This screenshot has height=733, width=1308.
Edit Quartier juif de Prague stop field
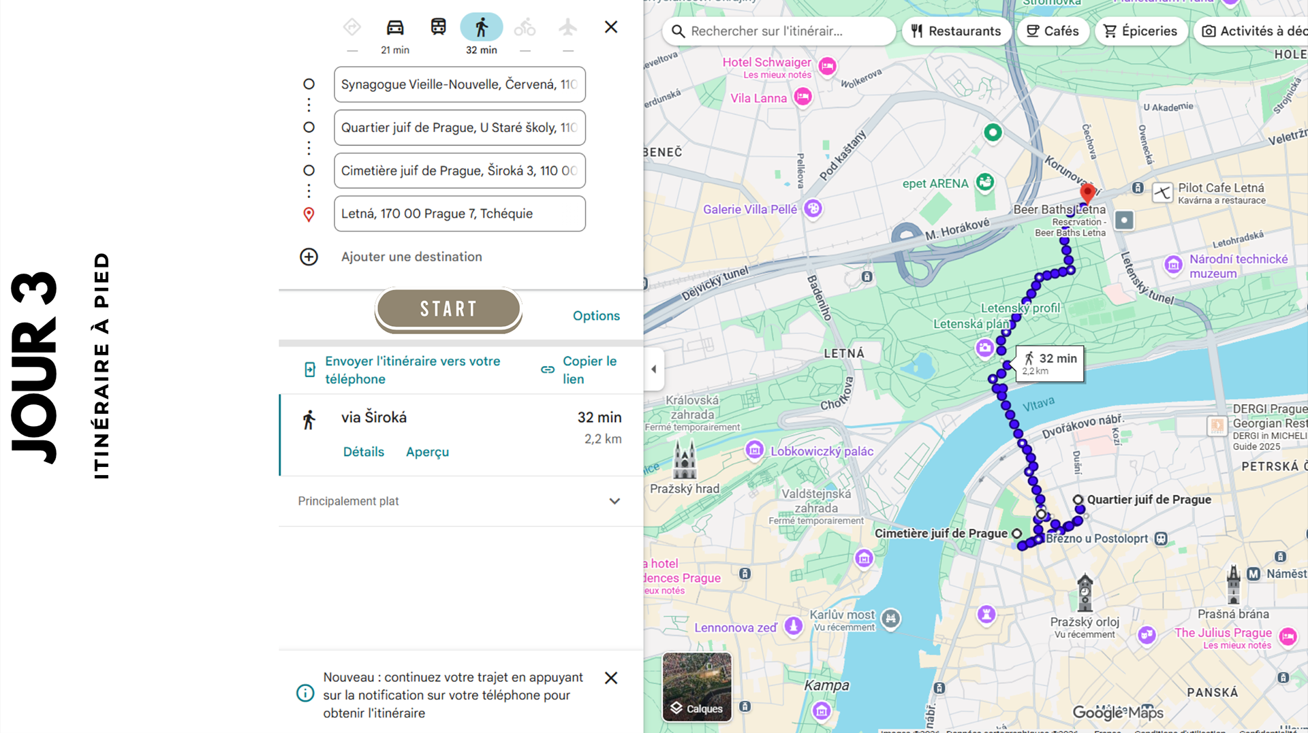click(460, 127)
